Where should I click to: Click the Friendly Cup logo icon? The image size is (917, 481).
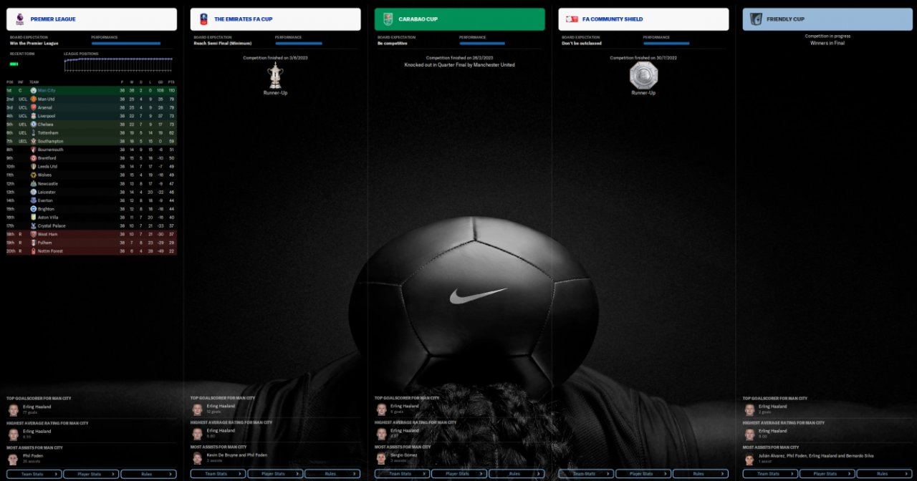[756, 19]
